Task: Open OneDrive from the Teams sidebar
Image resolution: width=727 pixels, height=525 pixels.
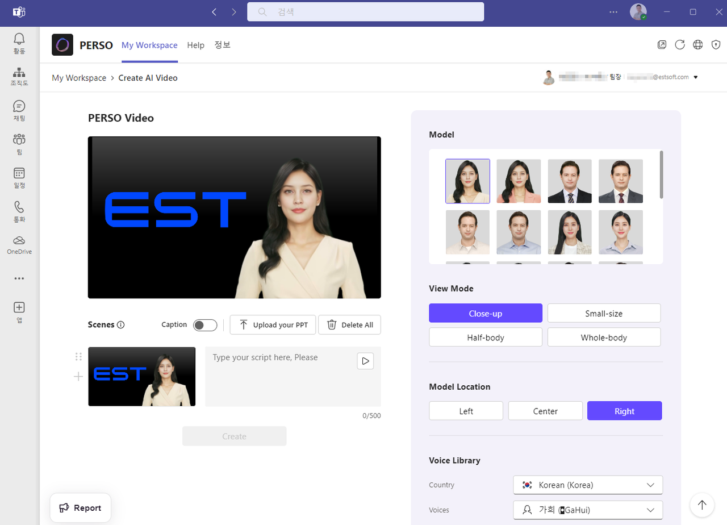Action: pyautogui.click(x=19, y=243)
